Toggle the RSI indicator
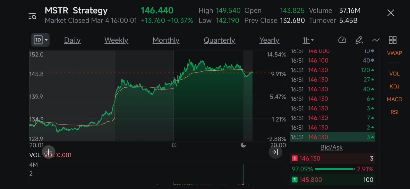Viewport: 410px width, 189px height. coord(394,112)
